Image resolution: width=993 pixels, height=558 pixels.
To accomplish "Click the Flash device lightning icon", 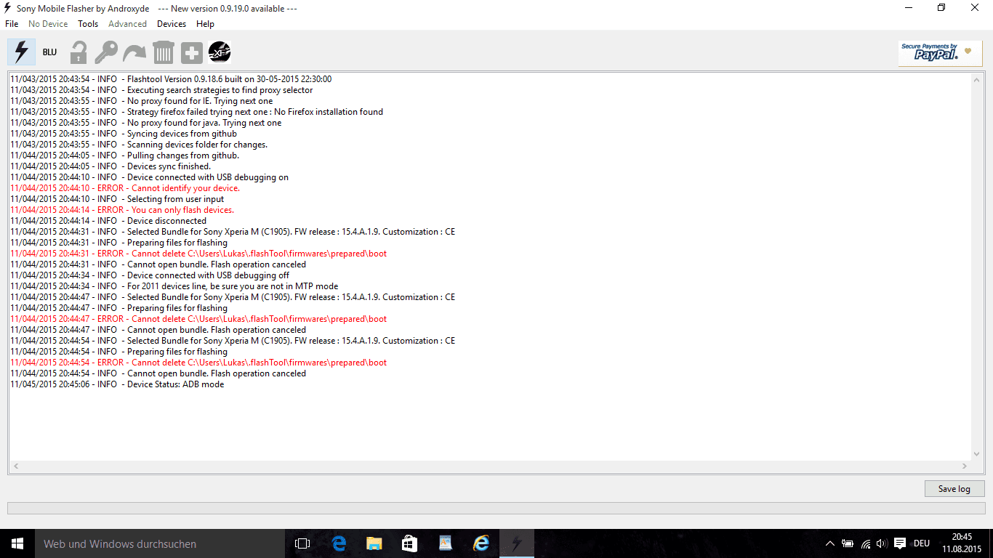I will (21, 52).
